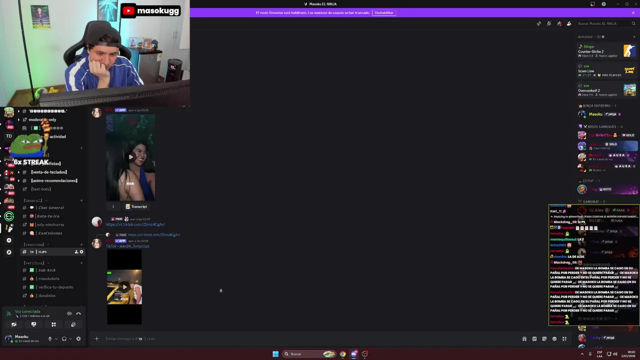Select member Masoku in NINJA SUPREMO list
The image size is (640, 360).
click(607, 114)
